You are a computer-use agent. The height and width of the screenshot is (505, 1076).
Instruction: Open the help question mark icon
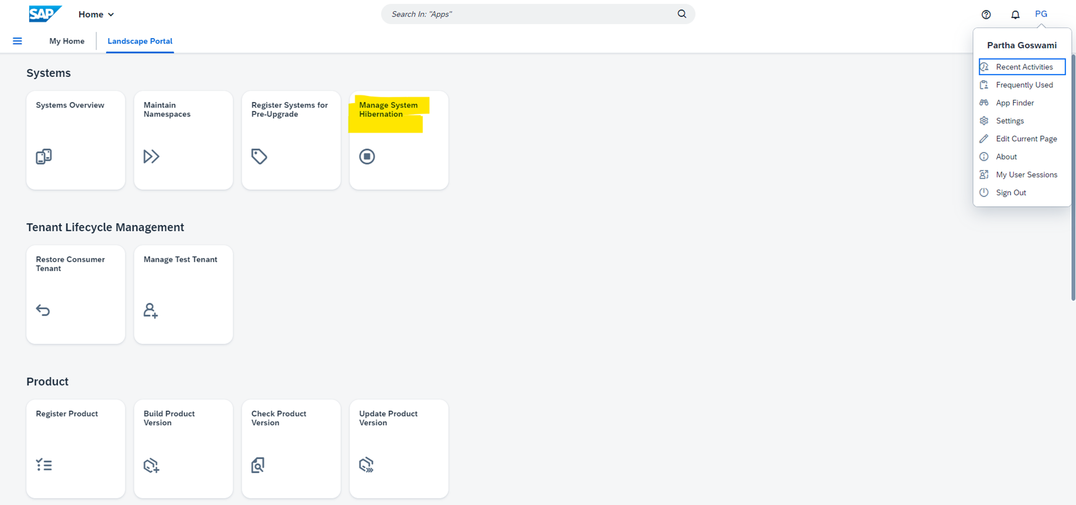click(x=986, y=15)
